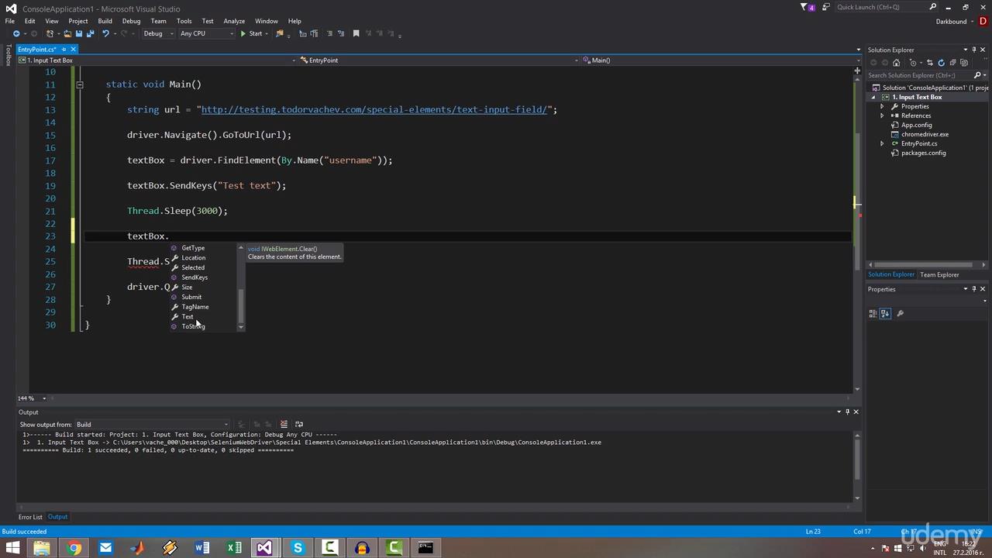Screen dimensions: 992x558
Task: Refresh the Solution Explorer view
Action: tap(942, 63)
